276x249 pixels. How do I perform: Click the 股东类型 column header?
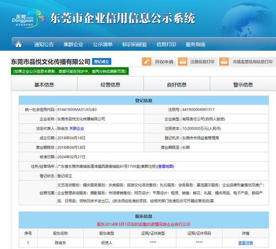pos(107,234)
